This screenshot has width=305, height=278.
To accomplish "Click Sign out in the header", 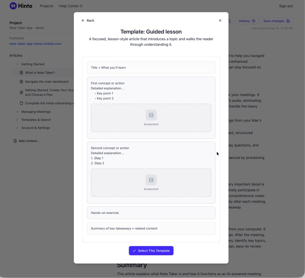I will tap(286, 6).
